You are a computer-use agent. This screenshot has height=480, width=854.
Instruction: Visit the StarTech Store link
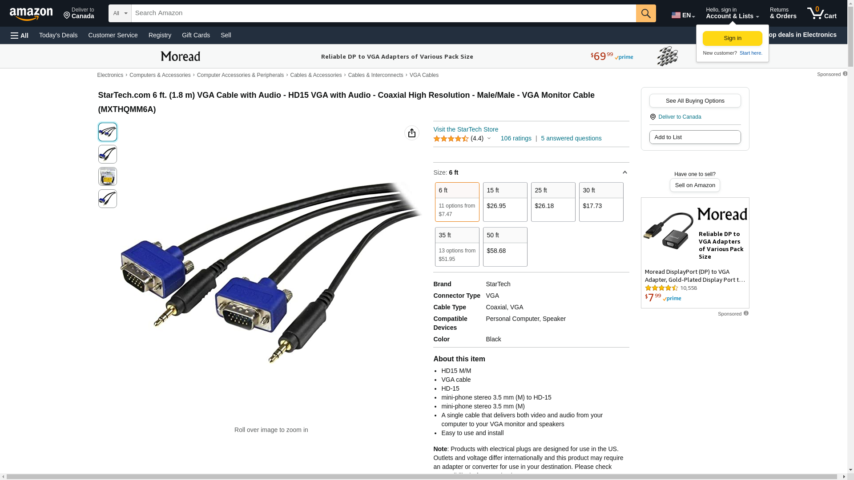[466, 129]
